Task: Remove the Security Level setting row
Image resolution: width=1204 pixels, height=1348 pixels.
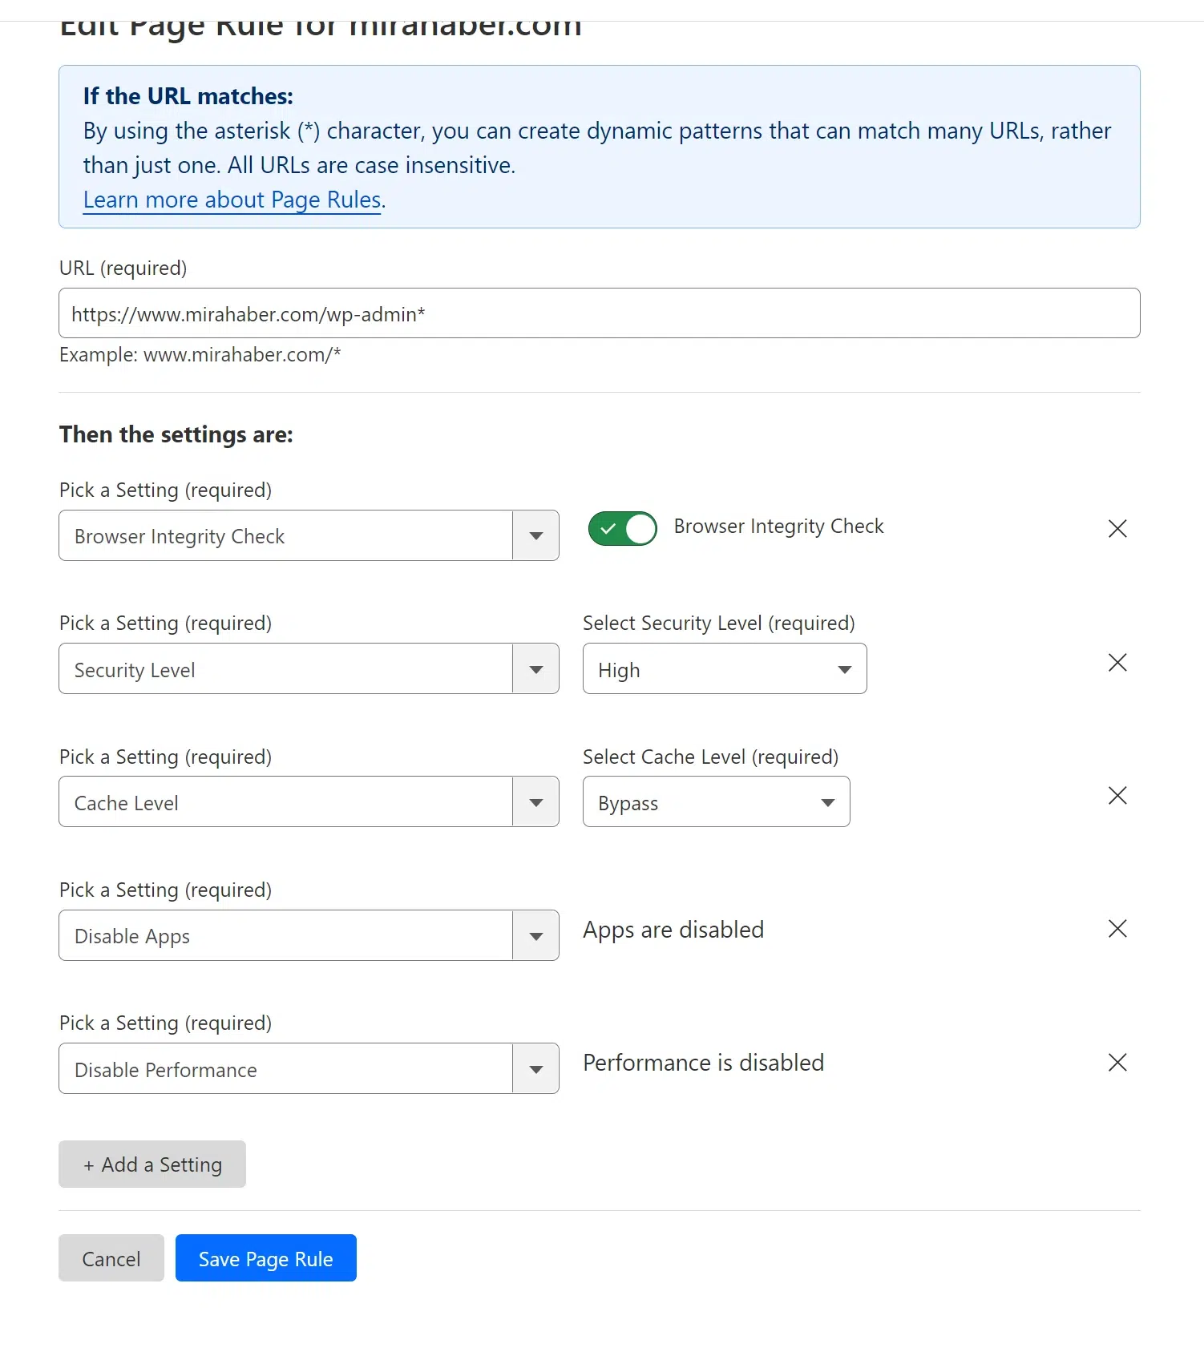Action: 1117,663
